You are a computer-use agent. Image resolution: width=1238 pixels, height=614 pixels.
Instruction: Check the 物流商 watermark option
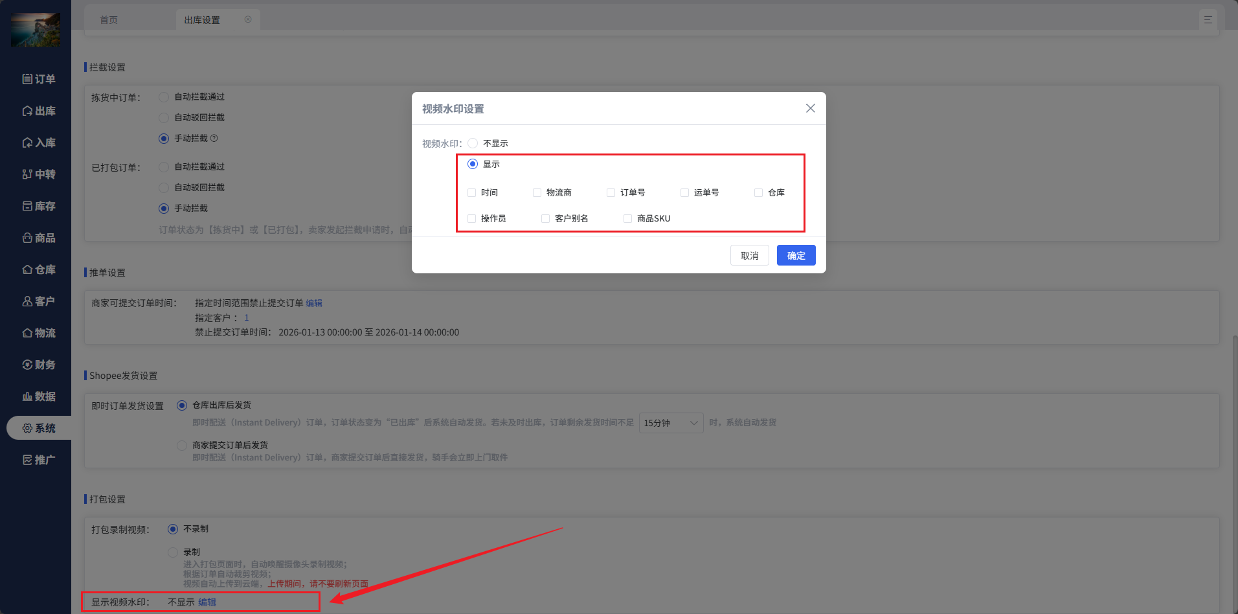pos(537,192)
